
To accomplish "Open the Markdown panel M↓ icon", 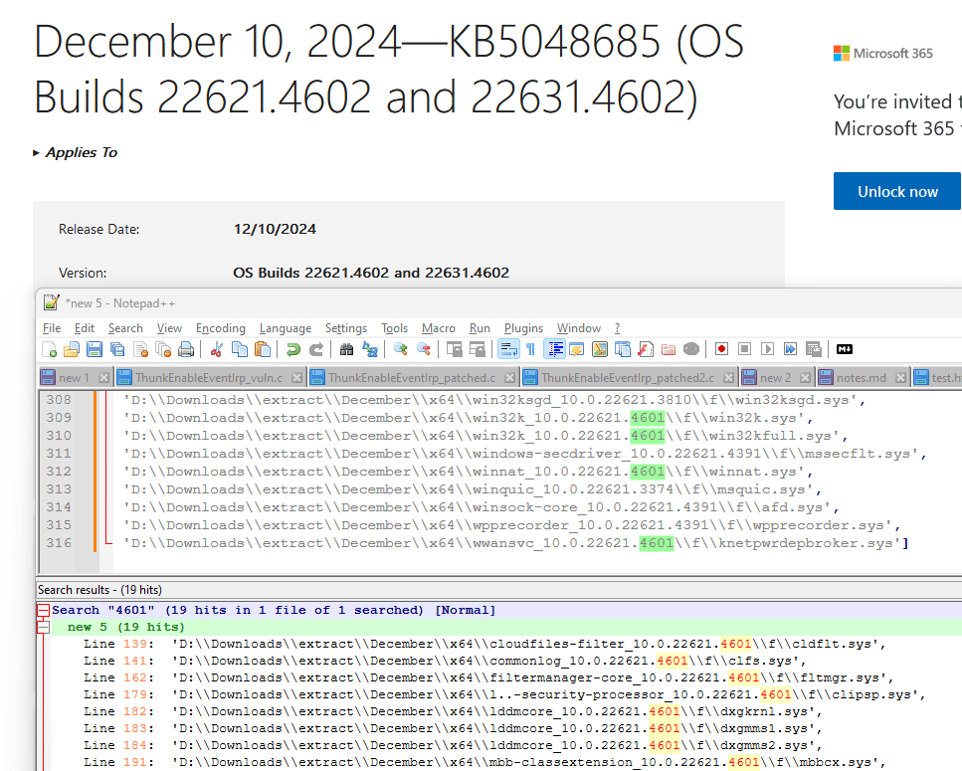I will coord(845,349).
